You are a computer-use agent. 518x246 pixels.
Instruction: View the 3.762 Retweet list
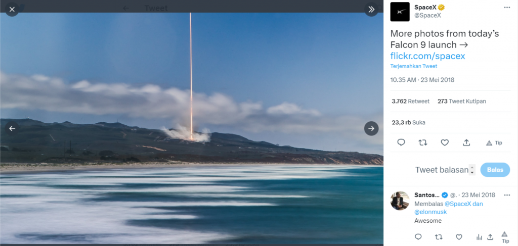411,101
